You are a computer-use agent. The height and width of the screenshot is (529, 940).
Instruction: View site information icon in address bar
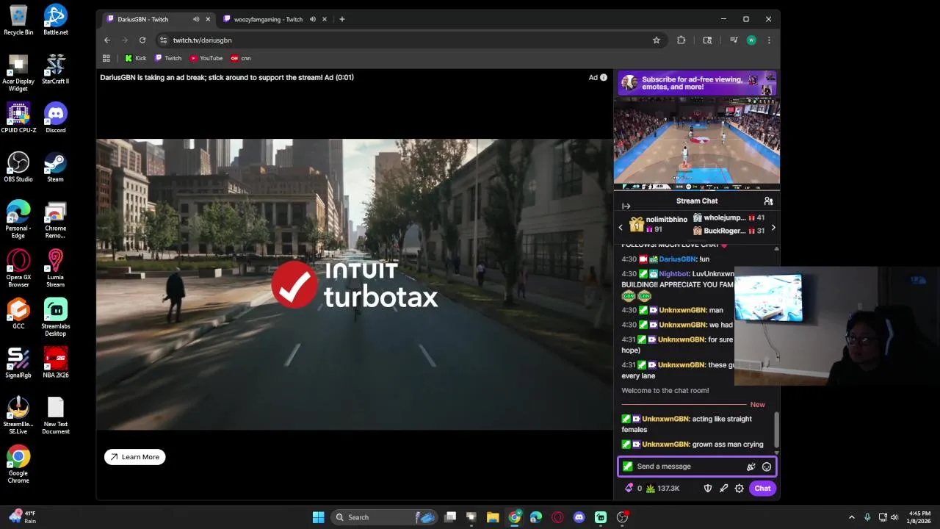pos(163,40)
